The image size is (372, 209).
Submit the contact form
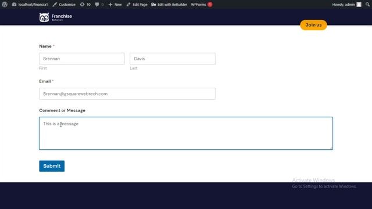pos(52,166)
